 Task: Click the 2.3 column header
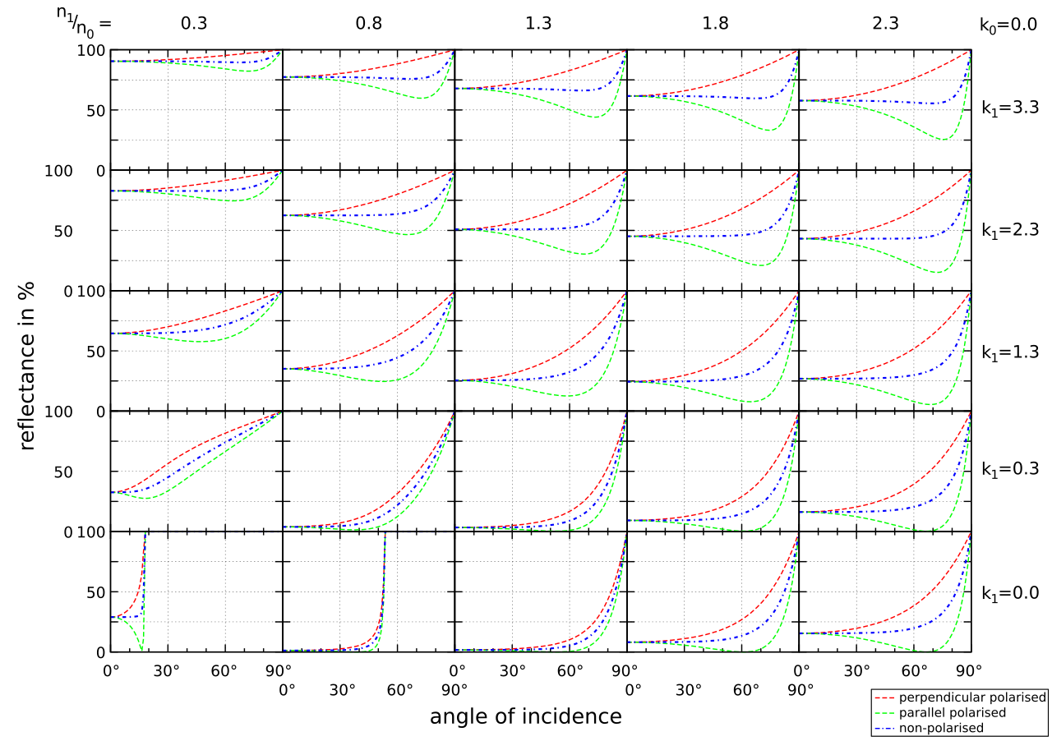[x=885, y=24]
